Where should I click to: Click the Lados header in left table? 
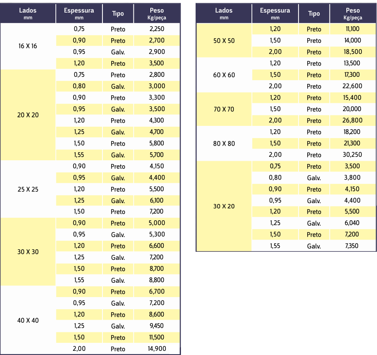coord(28,13)
